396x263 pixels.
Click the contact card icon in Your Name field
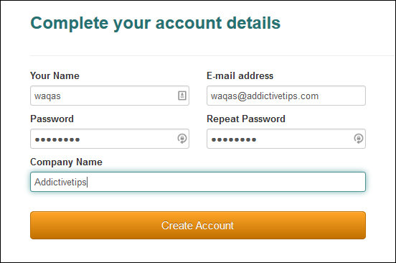[182, 96]
